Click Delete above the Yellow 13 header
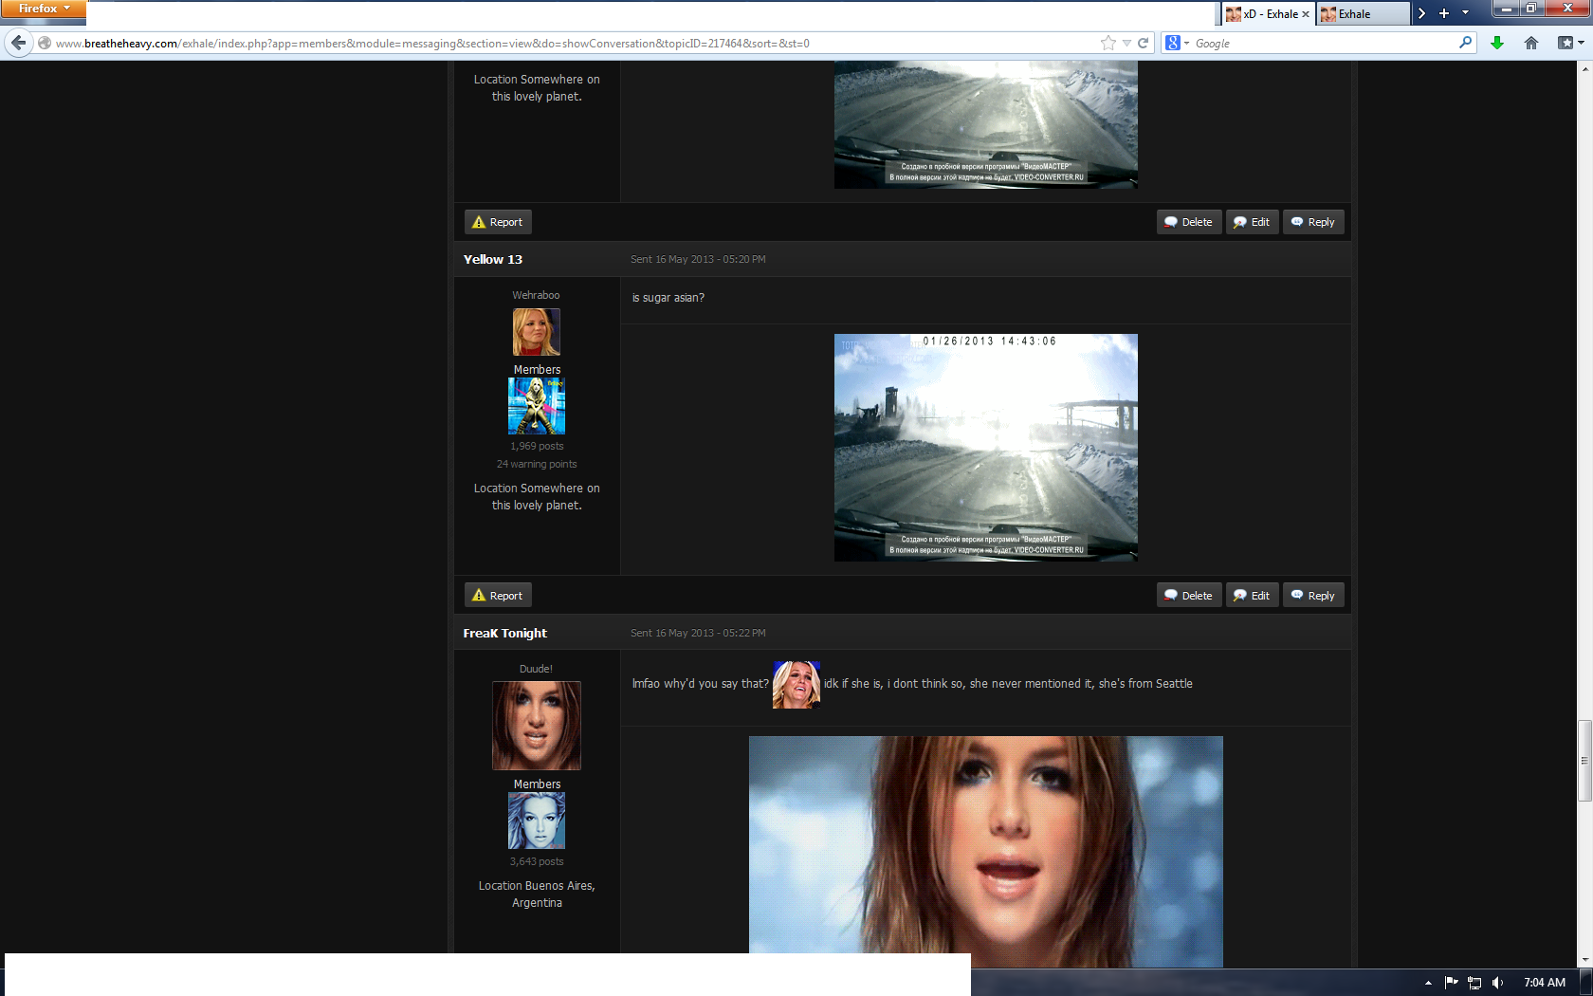Screen dimensions: 1593x996 pos(1189,222)
